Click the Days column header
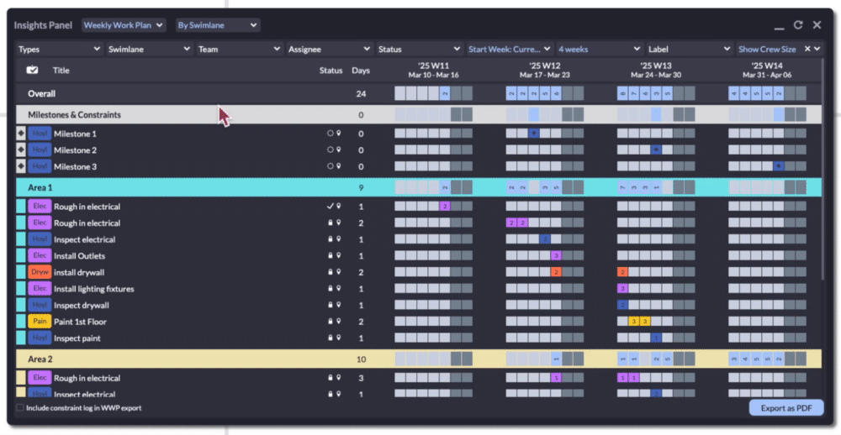The image size is (841, 435). 361,71
